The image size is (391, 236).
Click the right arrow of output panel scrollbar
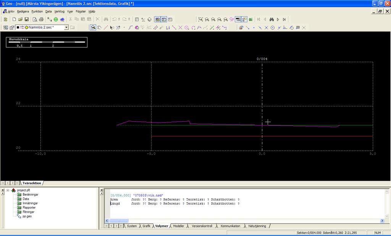[382, 221]
